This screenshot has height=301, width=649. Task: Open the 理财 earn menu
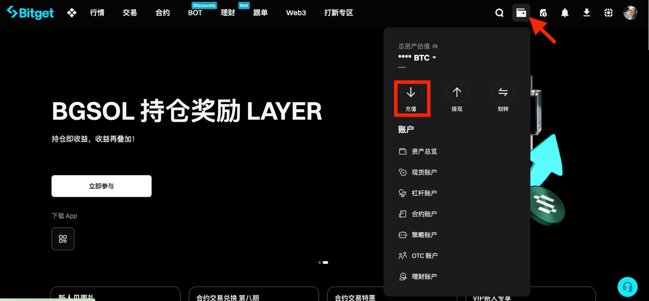point(227,13)
